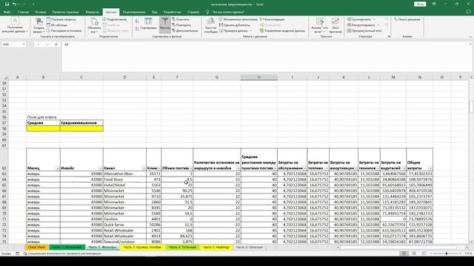Switch to Page Layout view icon
Screen dimensions: 474x266
click(414, 253)
